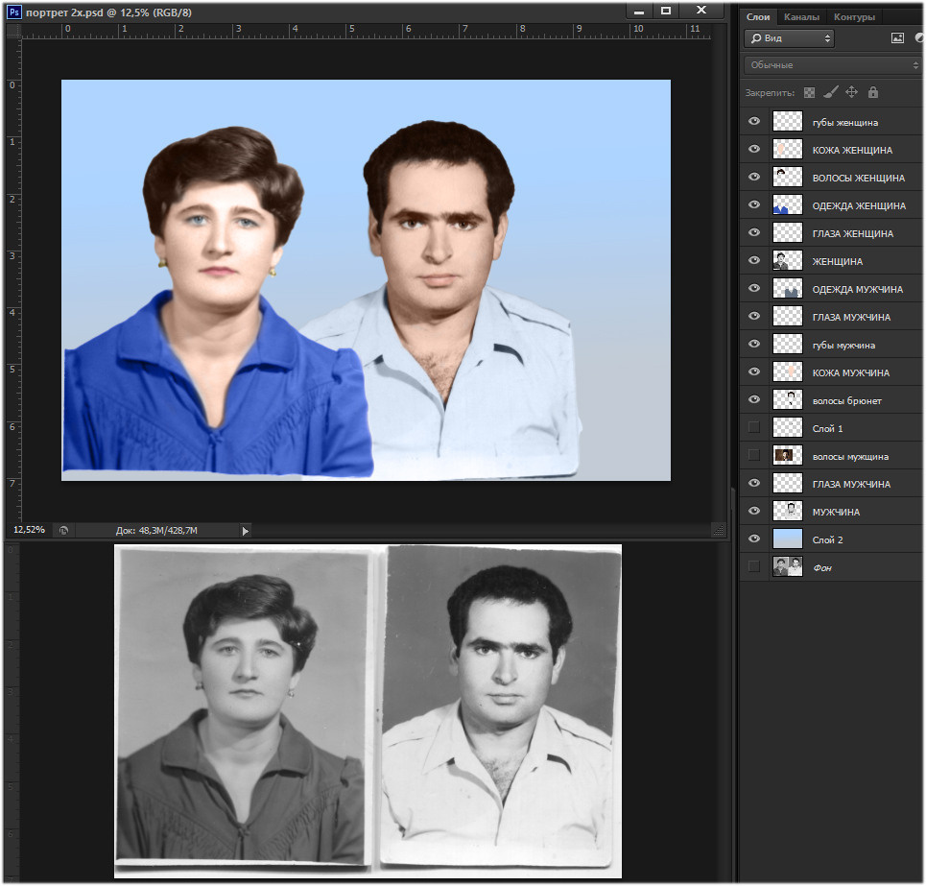Click the Слой 2 gradient thumbnail
Viewport: 926px width, 886px height.
(x=787, y=539)
